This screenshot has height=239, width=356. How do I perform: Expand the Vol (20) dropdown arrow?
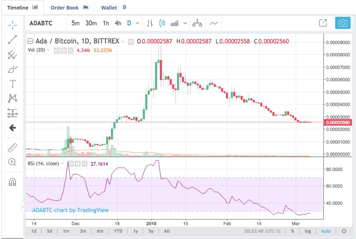pos(48,50)
